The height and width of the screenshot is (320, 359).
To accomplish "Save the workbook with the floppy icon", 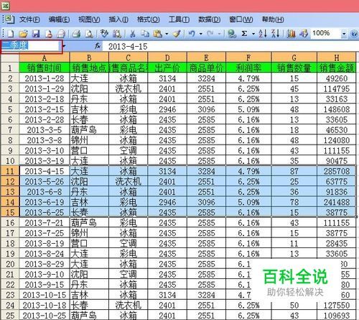I will (x=36, y=34).
